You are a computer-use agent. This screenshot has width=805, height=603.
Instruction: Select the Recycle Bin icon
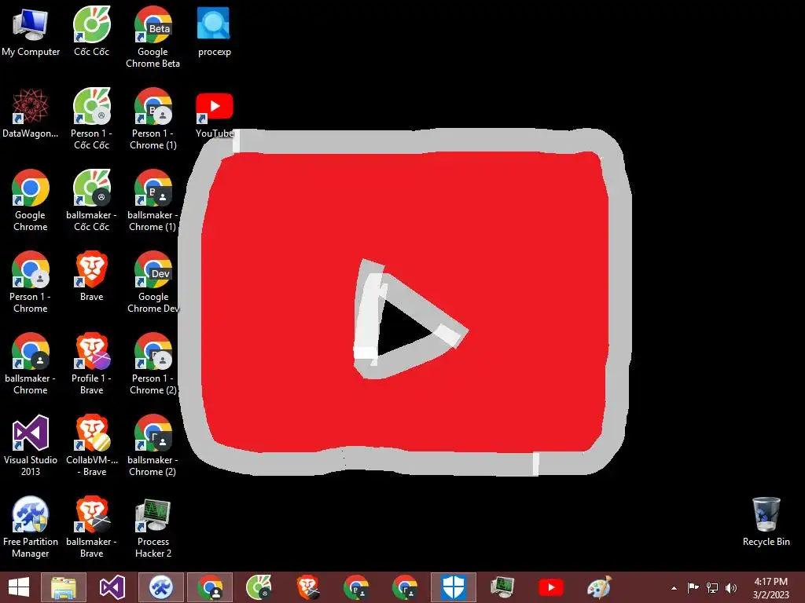(766, 521)
